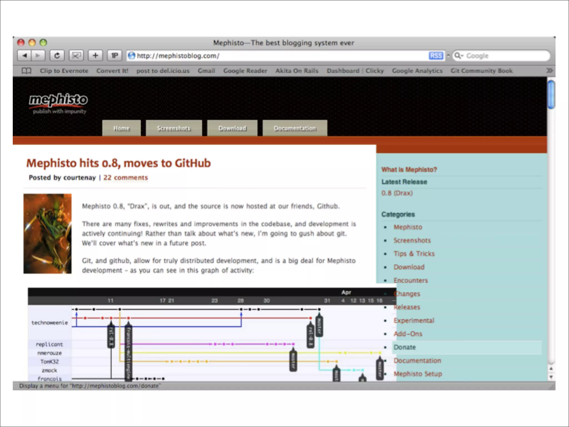Click the web clip scissors icon
Viewport: 569px width, 427px height.
pos(76,56)
